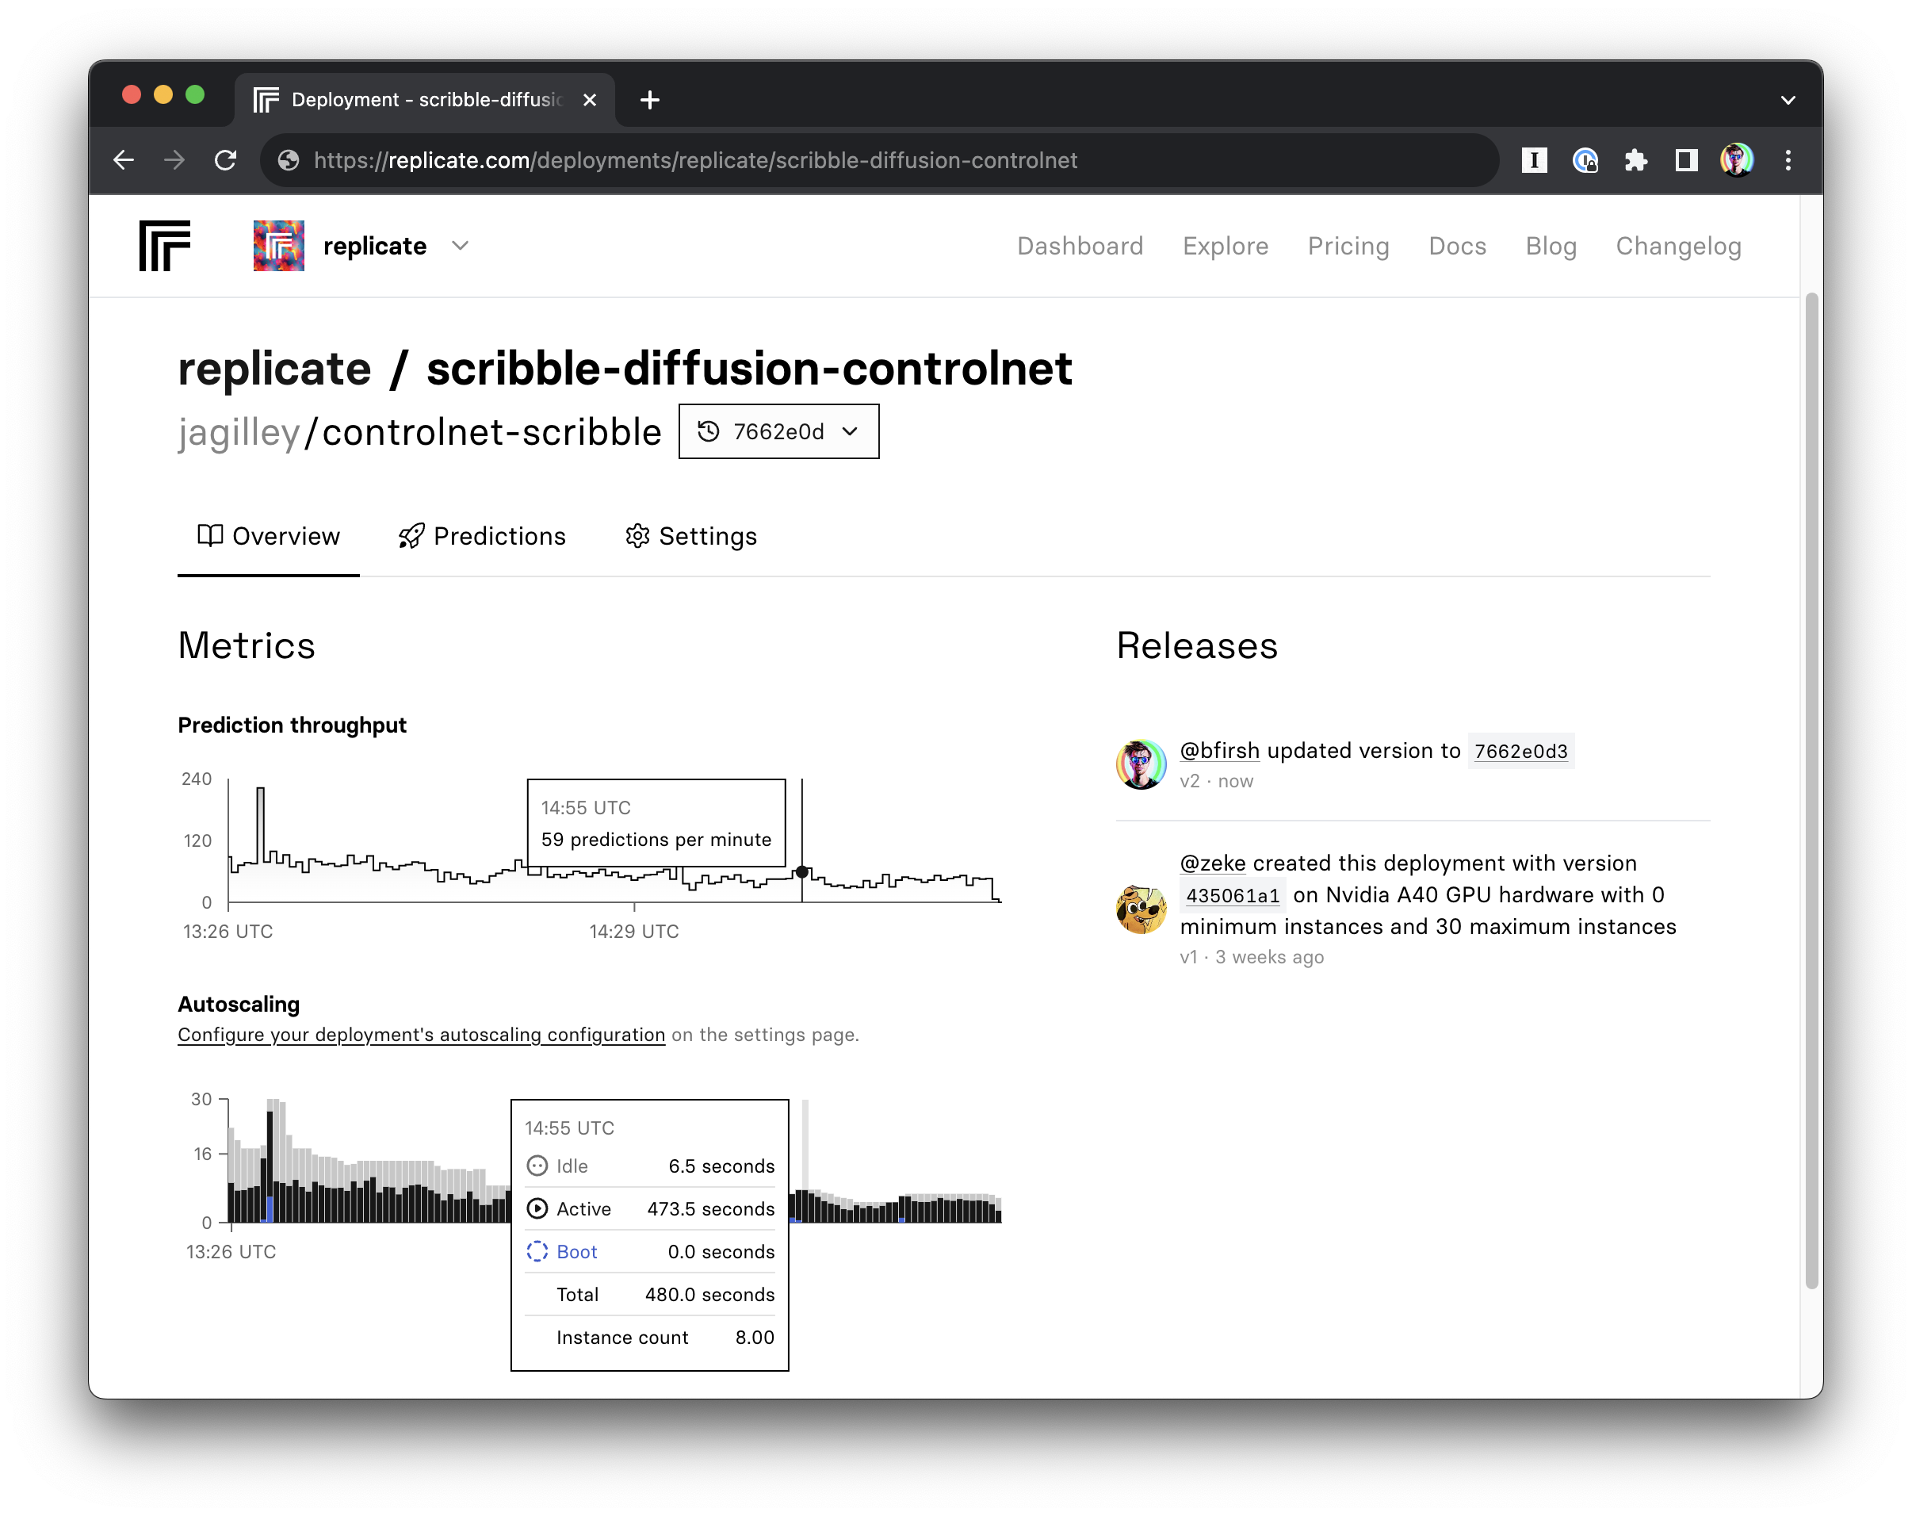Screen dimensions: 1912x1516
Task: Click the Active play icon in tooltip
Action: click(537, 1208)
